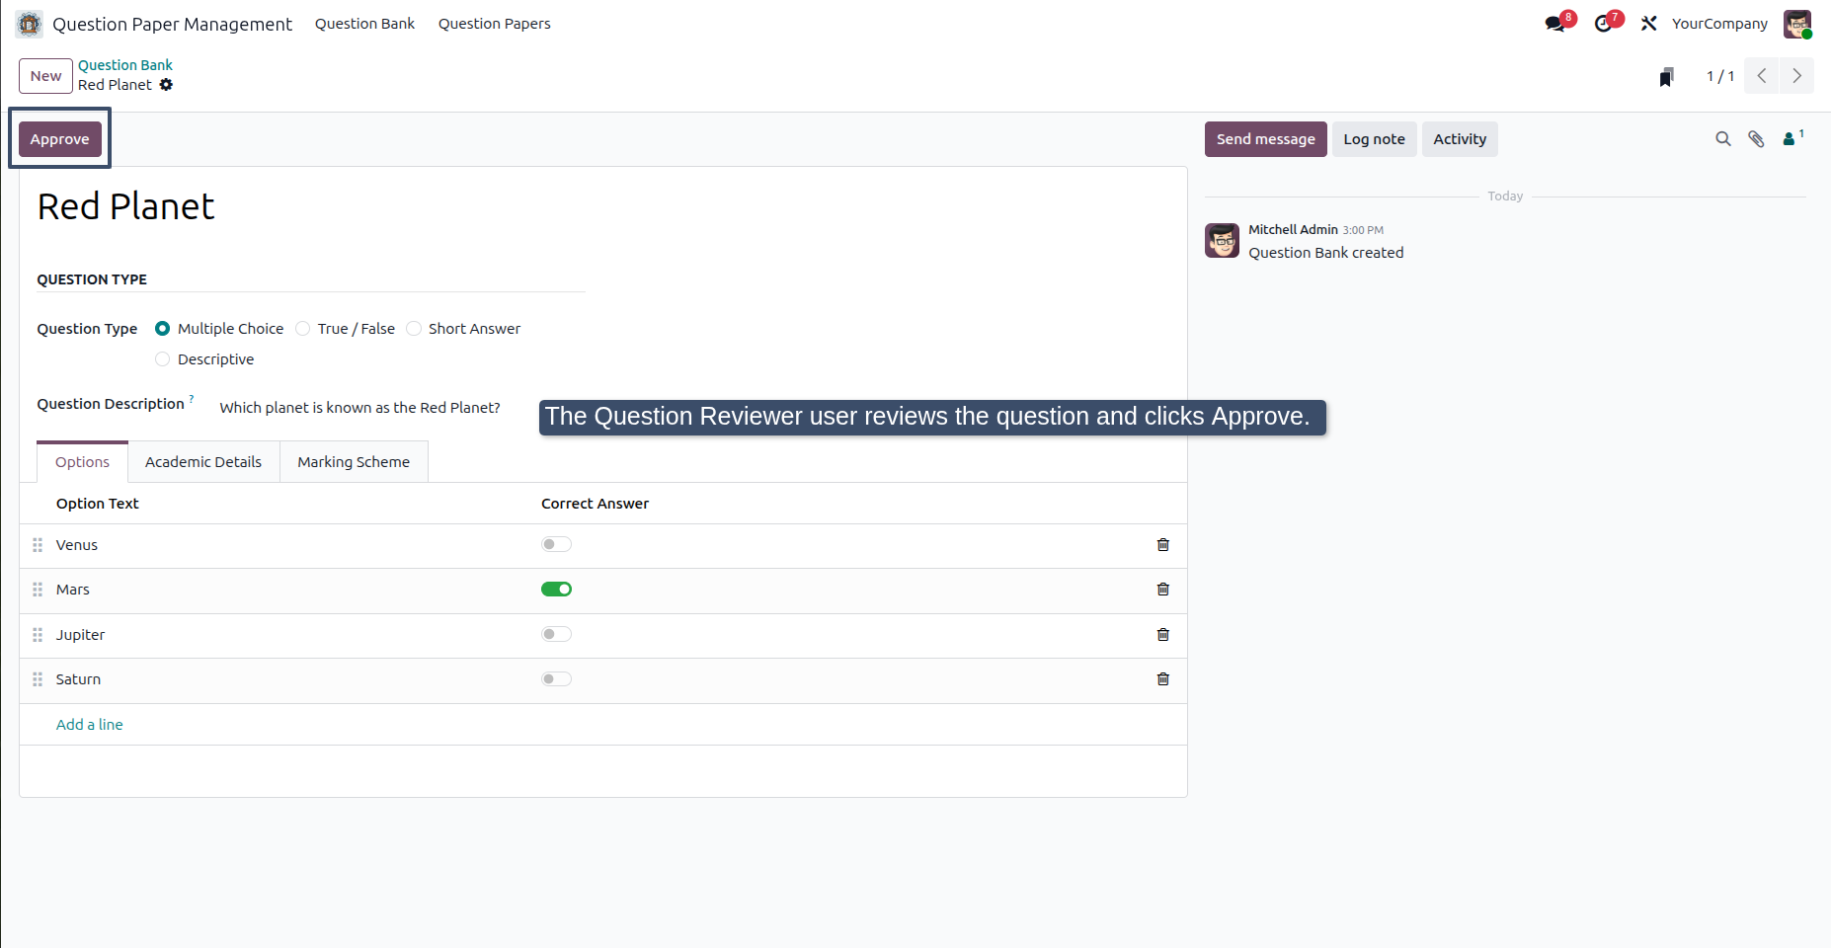1831x948 pixels.
Task: Search messages with the magnifier icon
Action: click(x=1723, y=139)
